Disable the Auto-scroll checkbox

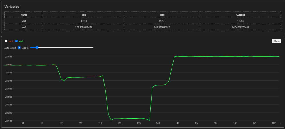[x=19, y=48]
